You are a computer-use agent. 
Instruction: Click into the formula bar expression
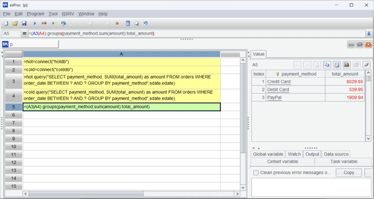click(197, 34)
